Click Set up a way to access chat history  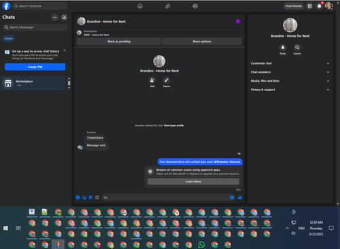coord(35,51)
